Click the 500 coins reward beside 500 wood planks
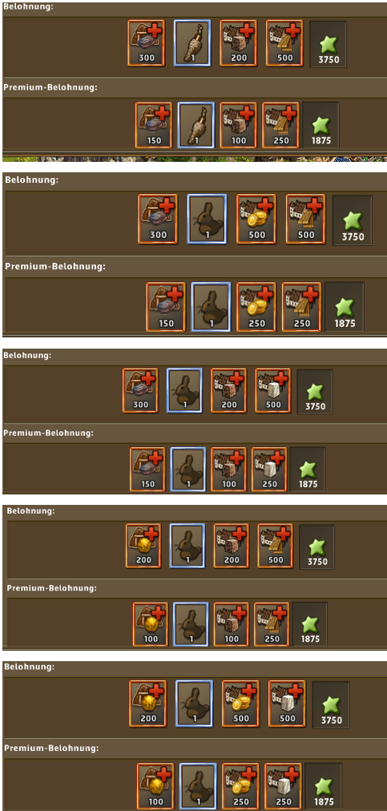Screen dimensions: 387x811 click(256, 219)
